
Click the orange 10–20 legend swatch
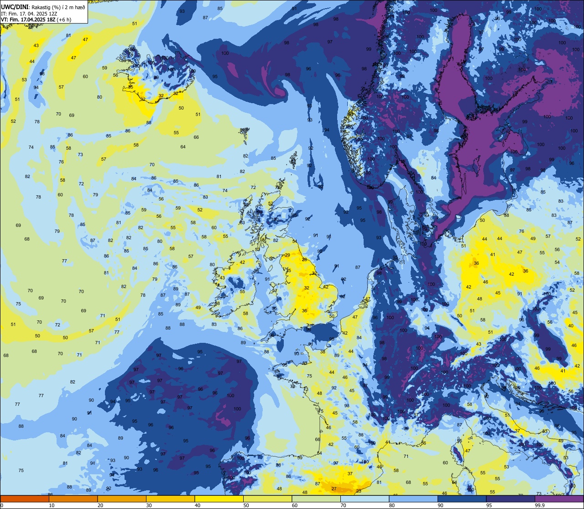click(73, 499)
